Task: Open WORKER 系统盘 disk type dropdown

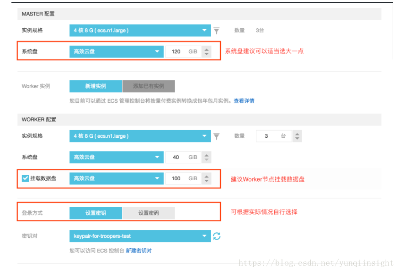Action: (x=116, y=157)
